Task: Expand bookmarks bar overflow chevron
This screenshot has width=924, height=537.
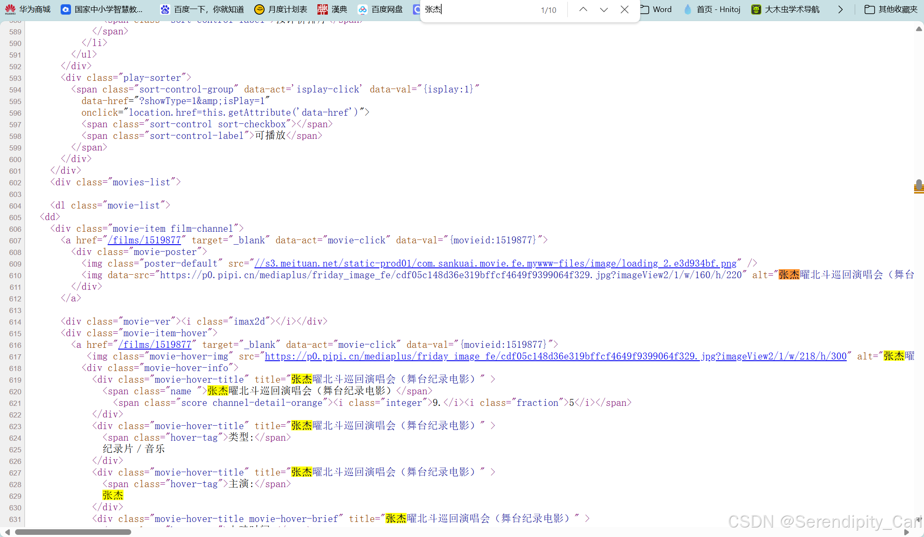Action: tap(840, 9)
